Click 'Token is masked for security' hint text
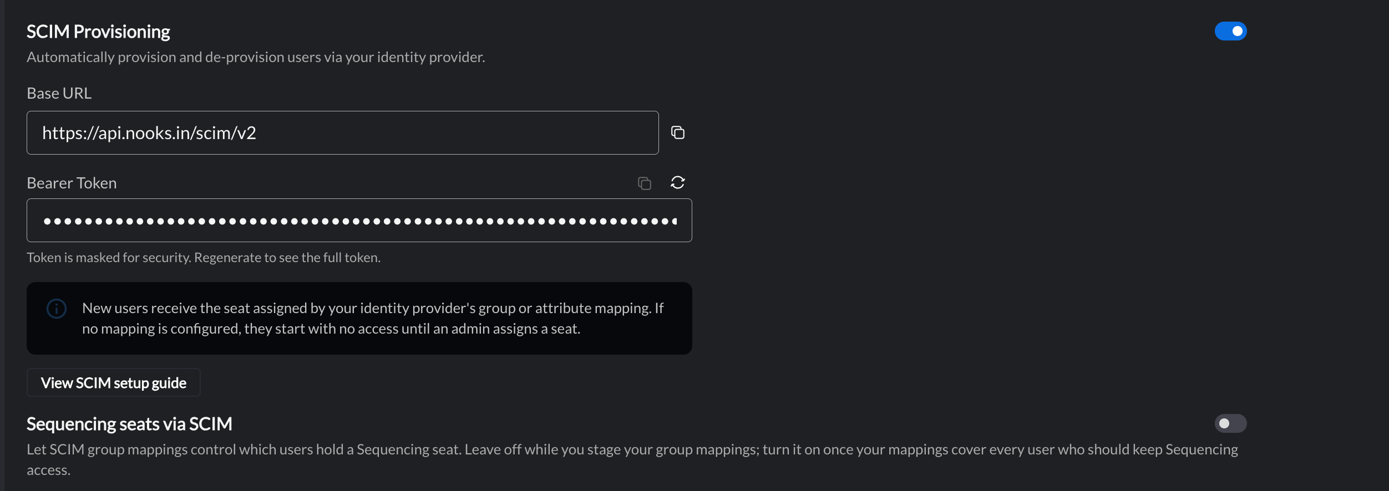 pos(204,258)
